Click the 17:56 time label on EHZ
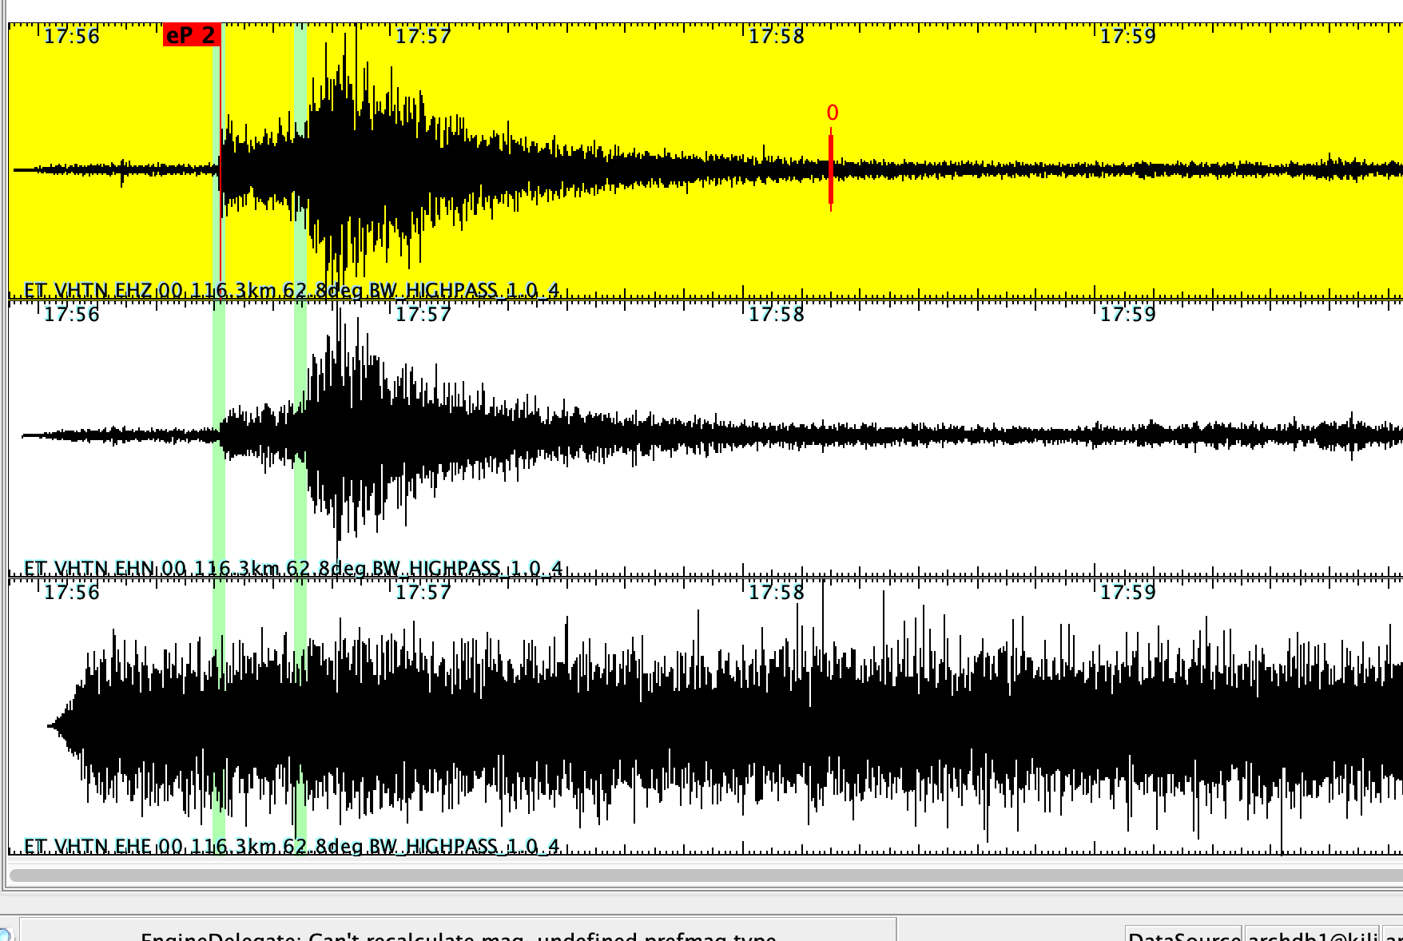 [72, 36]
